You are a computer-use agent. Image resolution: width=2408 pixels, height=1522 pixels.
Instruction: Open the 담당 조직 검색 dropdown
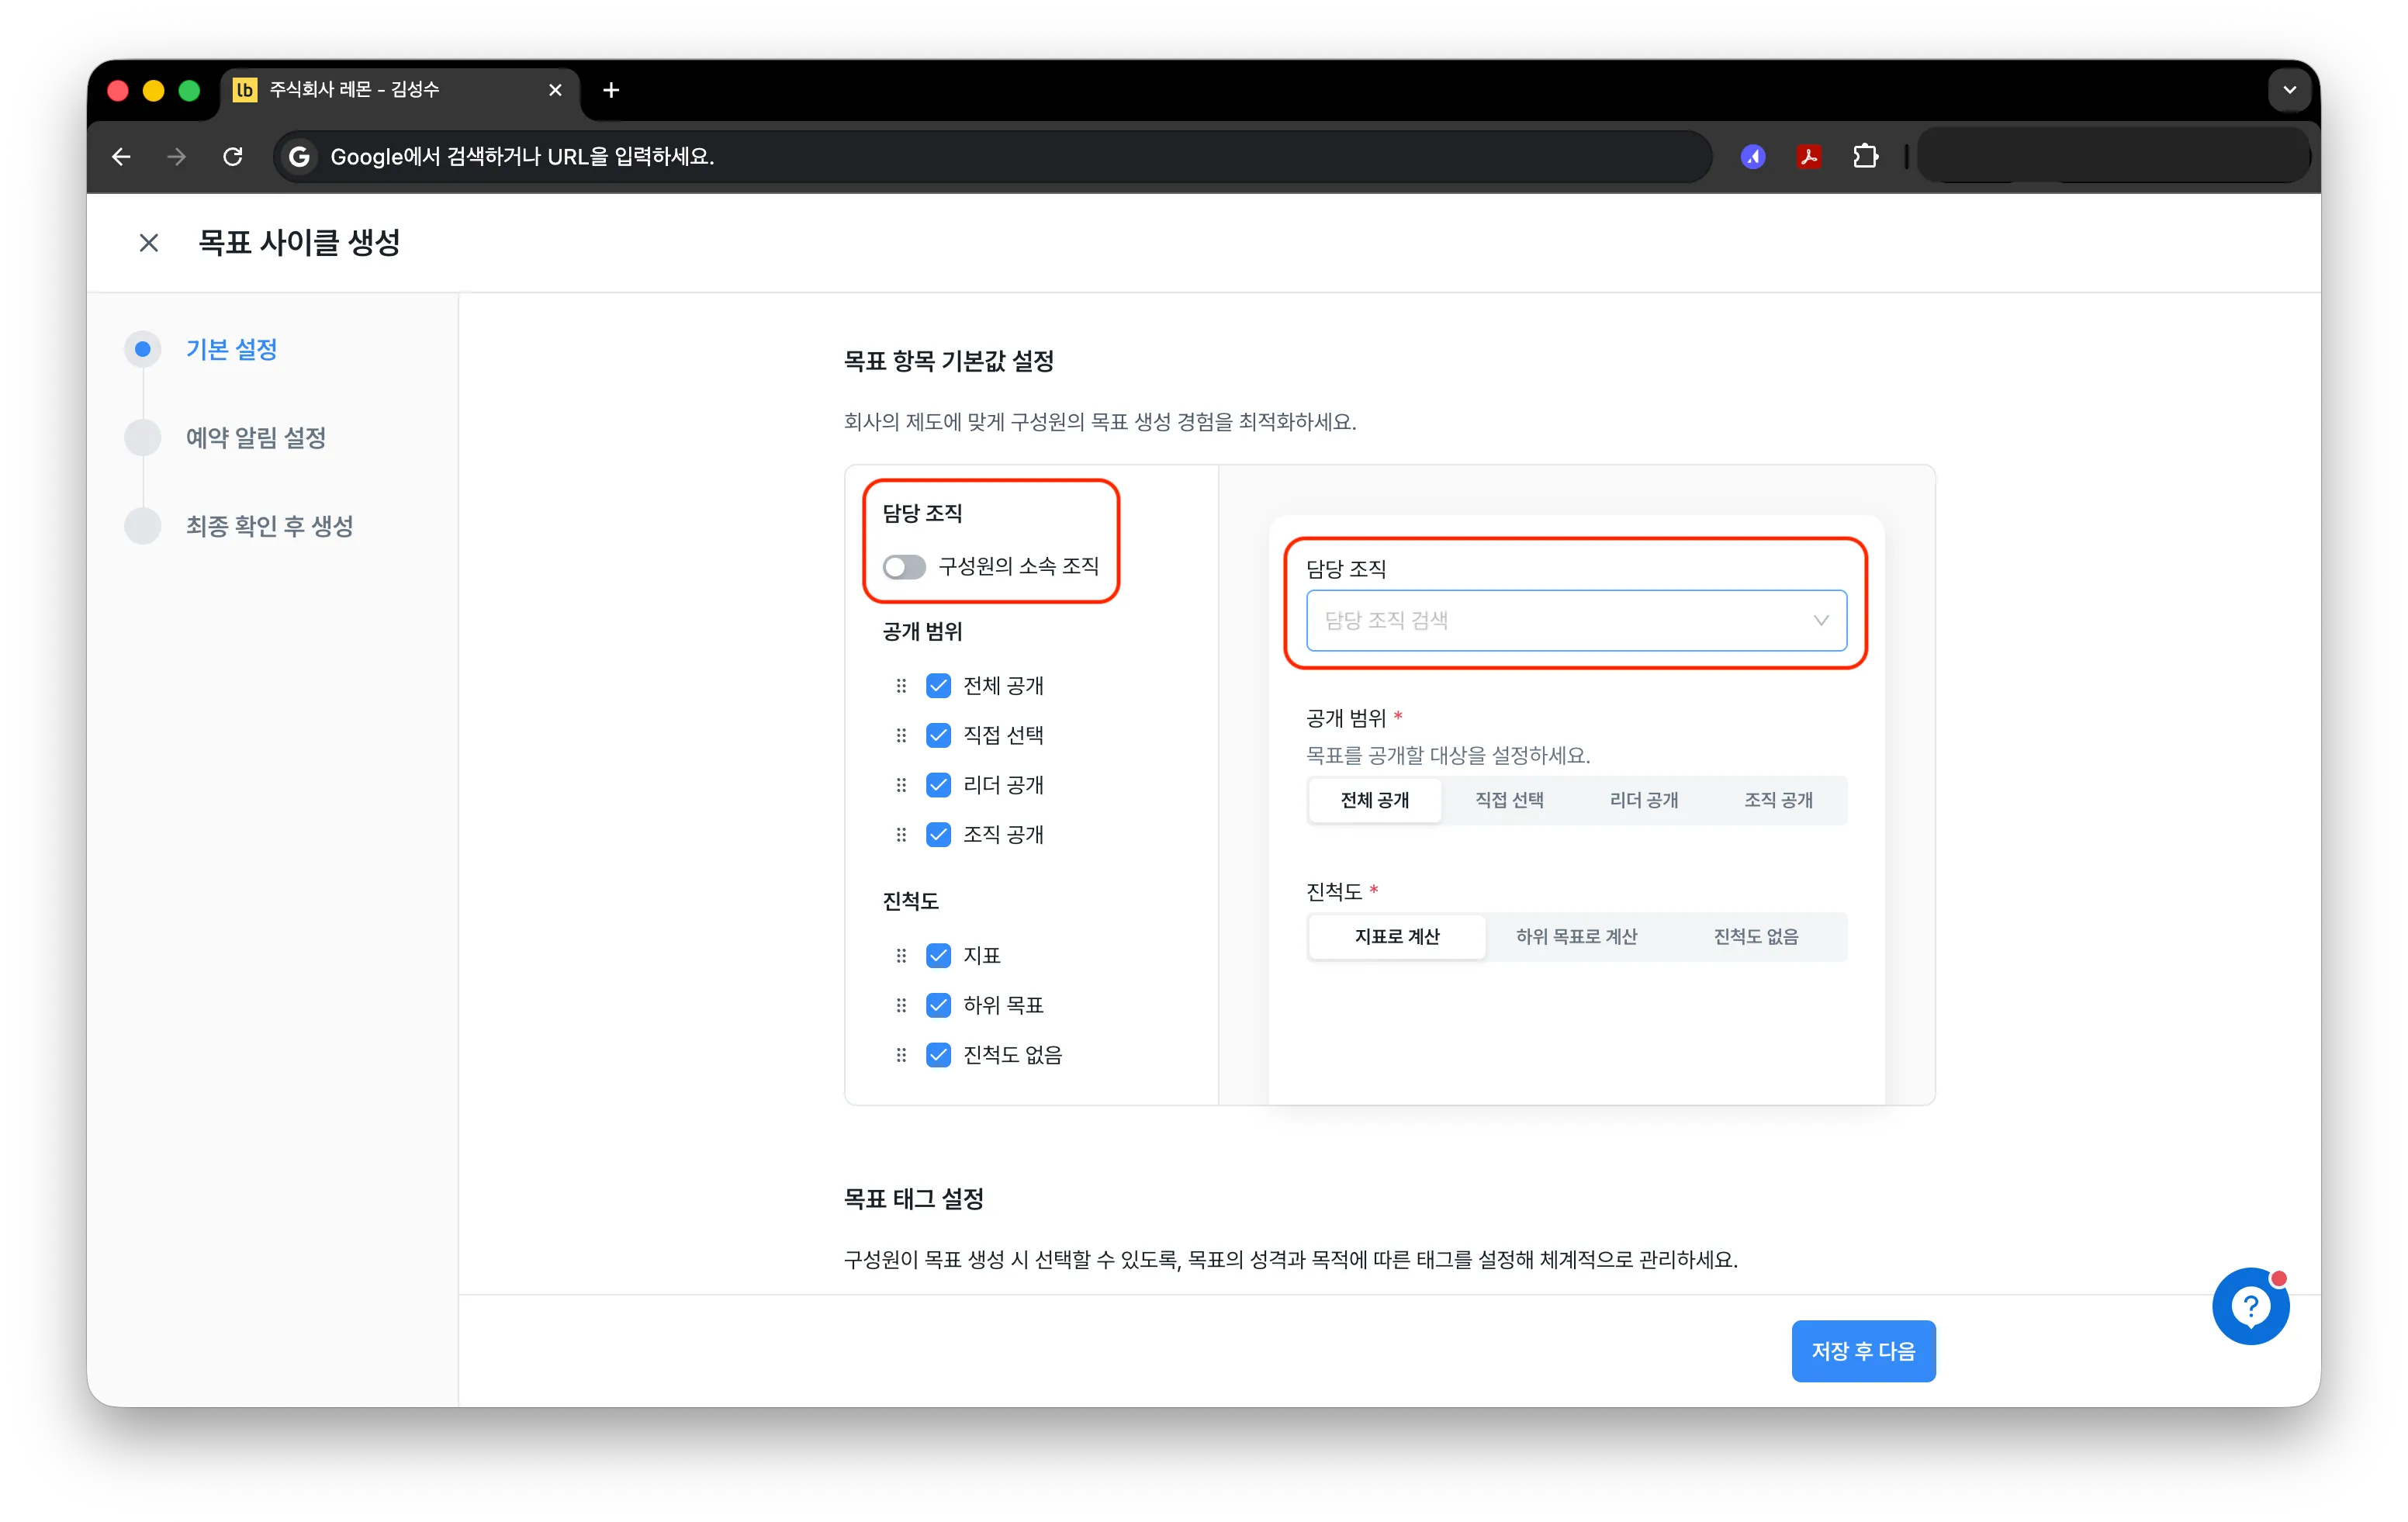click(1576, 620)
